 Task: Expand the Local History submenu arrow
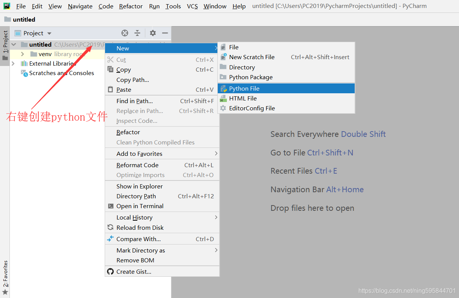(x=216, y=217)
